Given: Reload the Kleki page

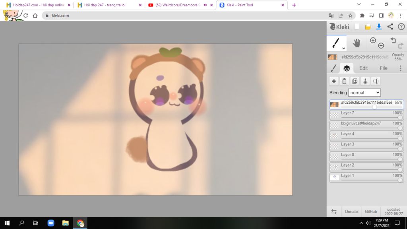Looking at the screenshot, I should 25,16.
